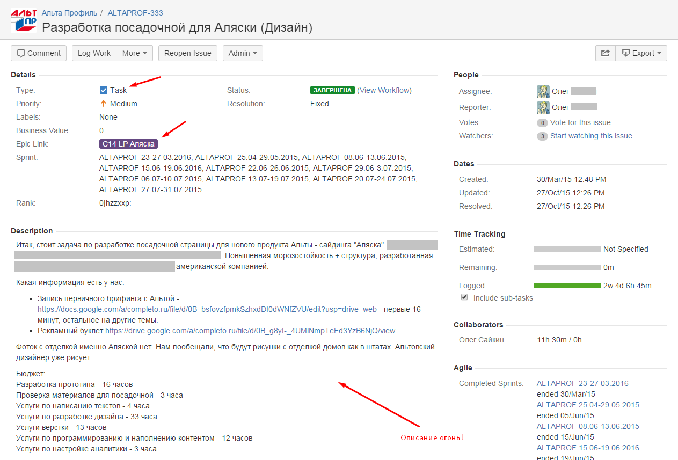Click collaborator name Олег Сайкин

(x=482, y=340)
